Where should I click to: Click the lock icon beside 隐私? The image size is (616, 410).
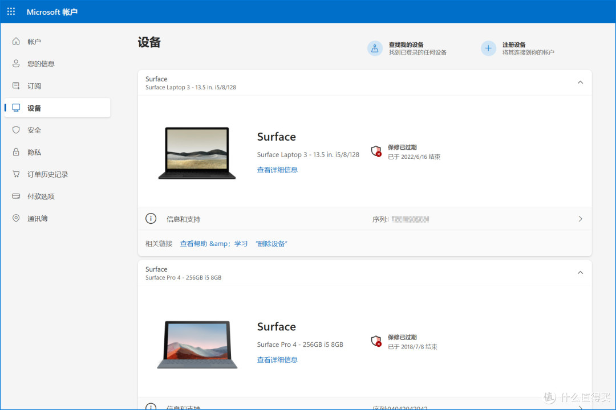(x=16, y=152)
